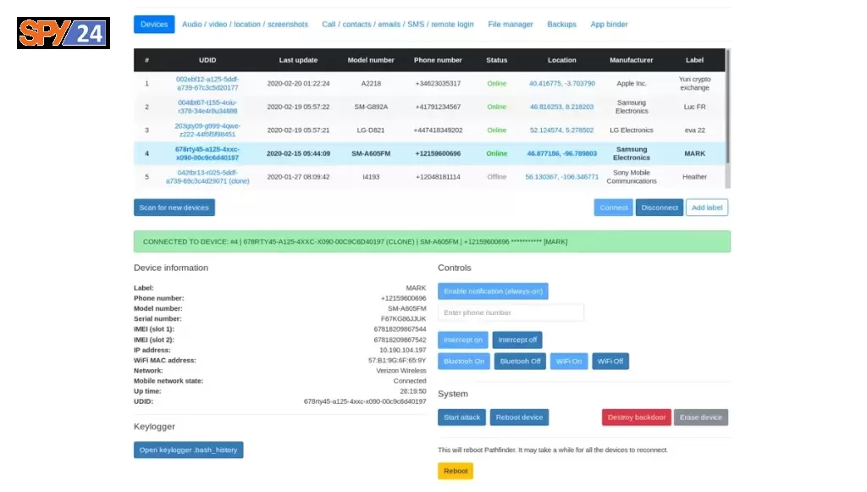Select phone number +447418349202 in table
The width and height of the screenshot is (867, 492).
tap(438, 130)
